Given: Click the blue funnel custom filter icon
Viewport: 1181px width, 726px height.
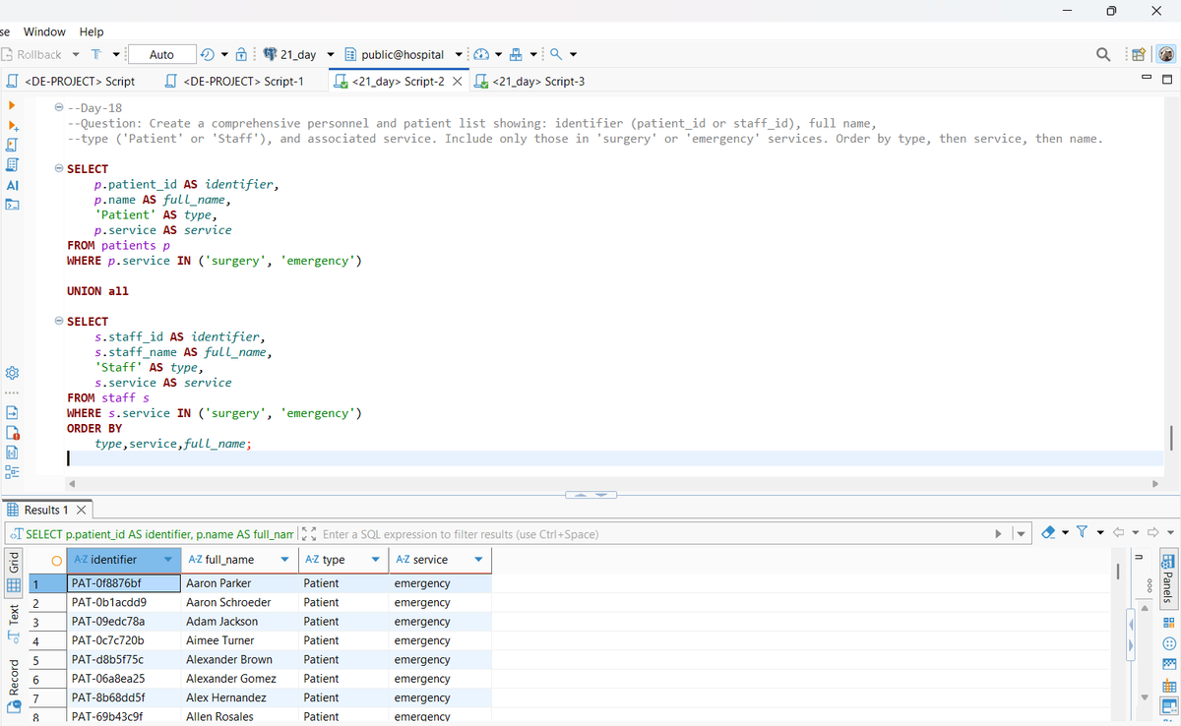Looking at the screenshot, I should click(1083, 532).
